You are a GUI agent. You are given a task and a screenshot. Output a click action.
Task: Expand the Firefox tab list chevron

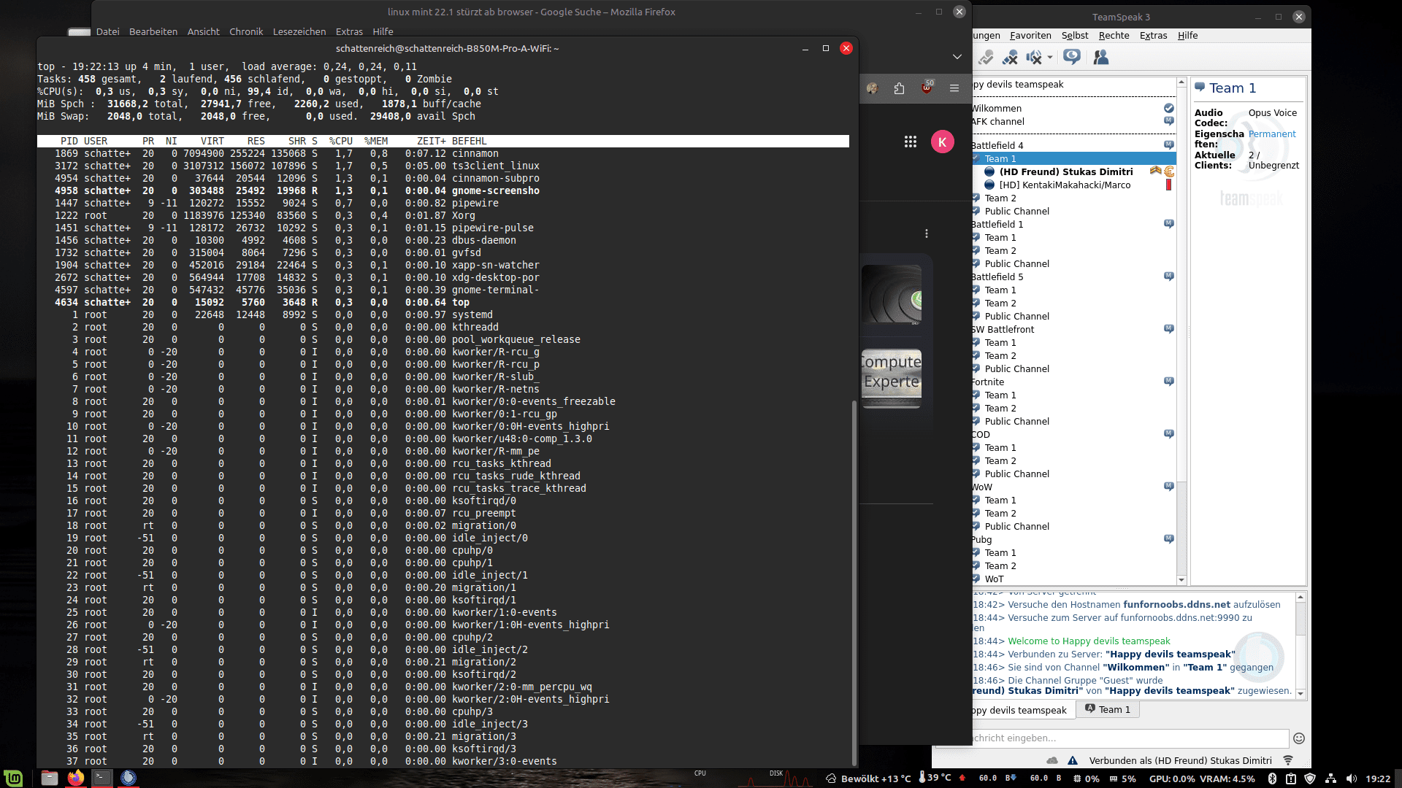(x=957, y=56)
